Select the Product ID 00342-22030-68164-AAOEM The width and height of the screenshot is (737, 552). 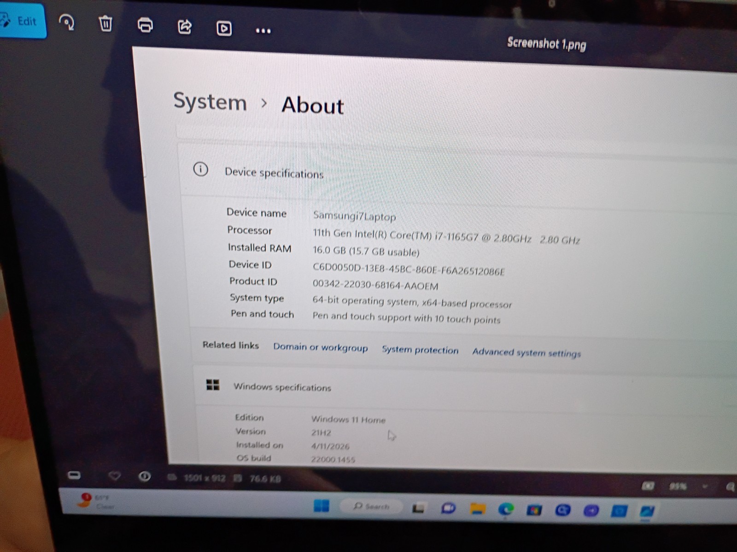375,285
